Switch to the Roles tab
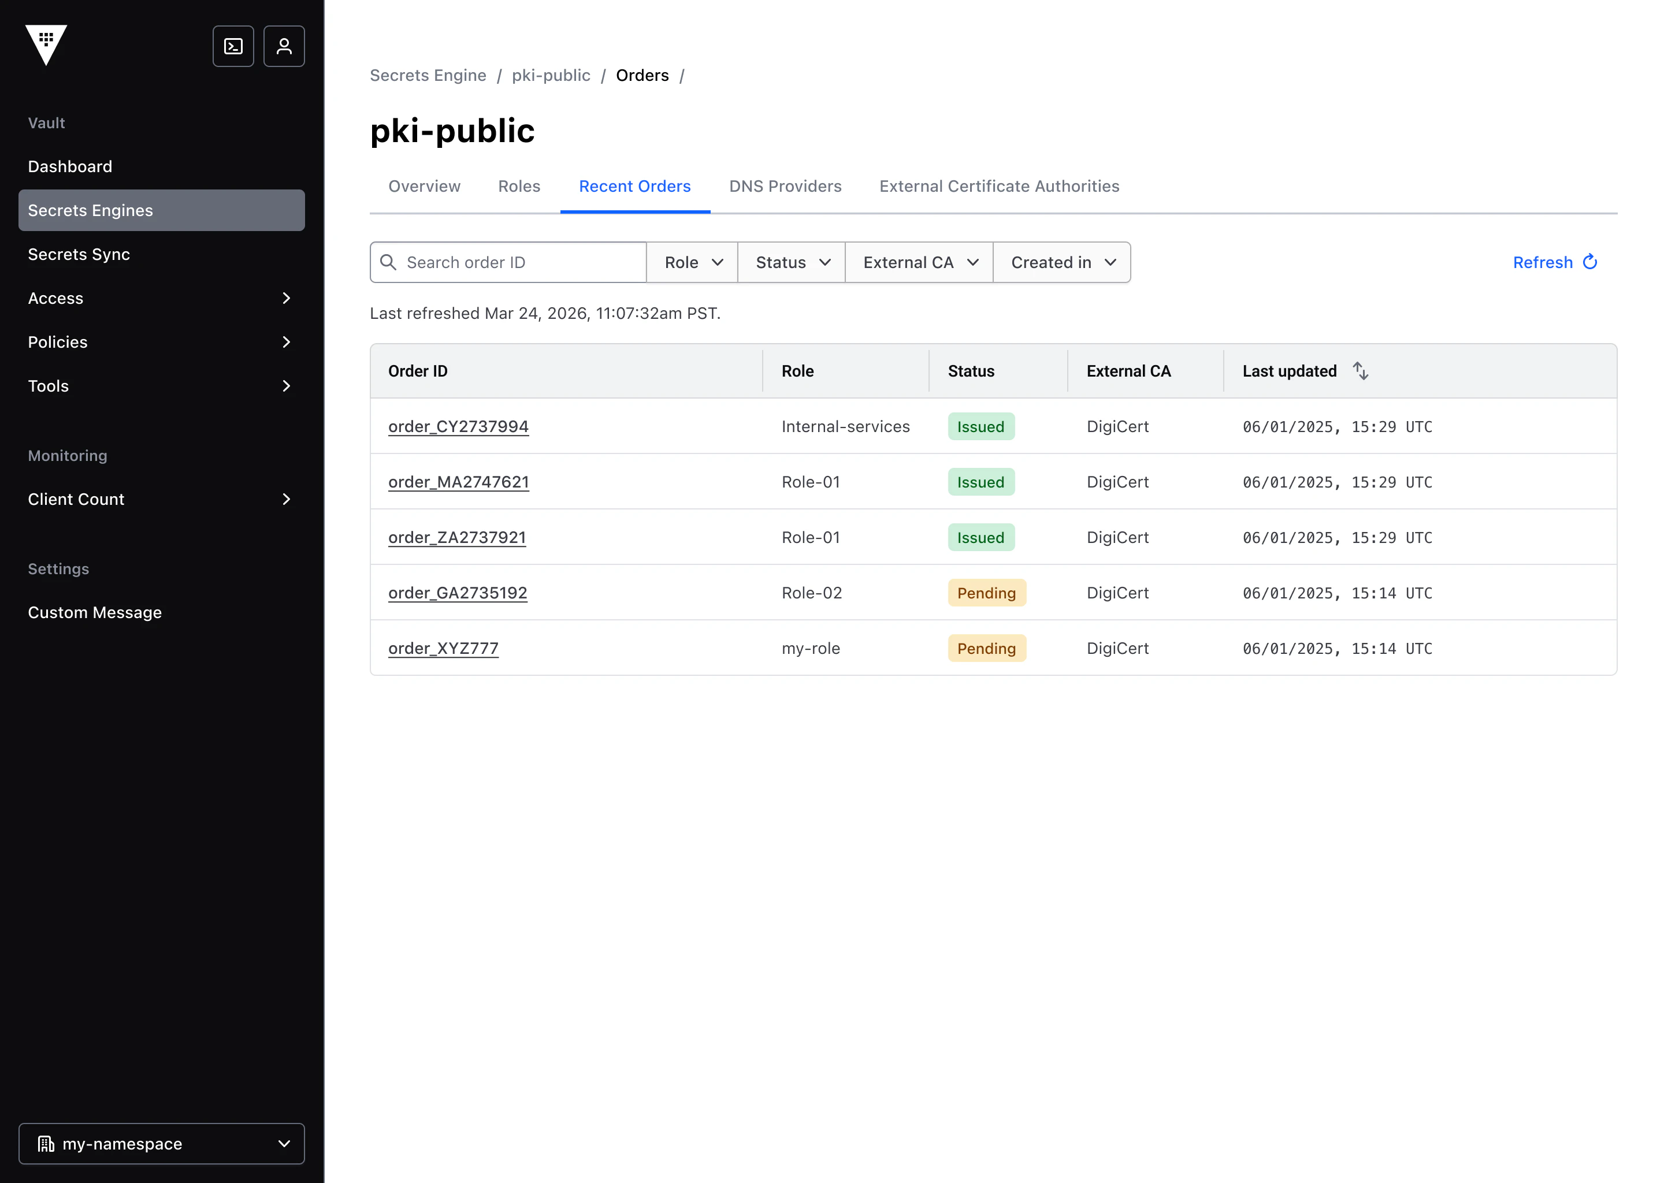Viewport: 1664px width, 1183px height. coord(519,187)
